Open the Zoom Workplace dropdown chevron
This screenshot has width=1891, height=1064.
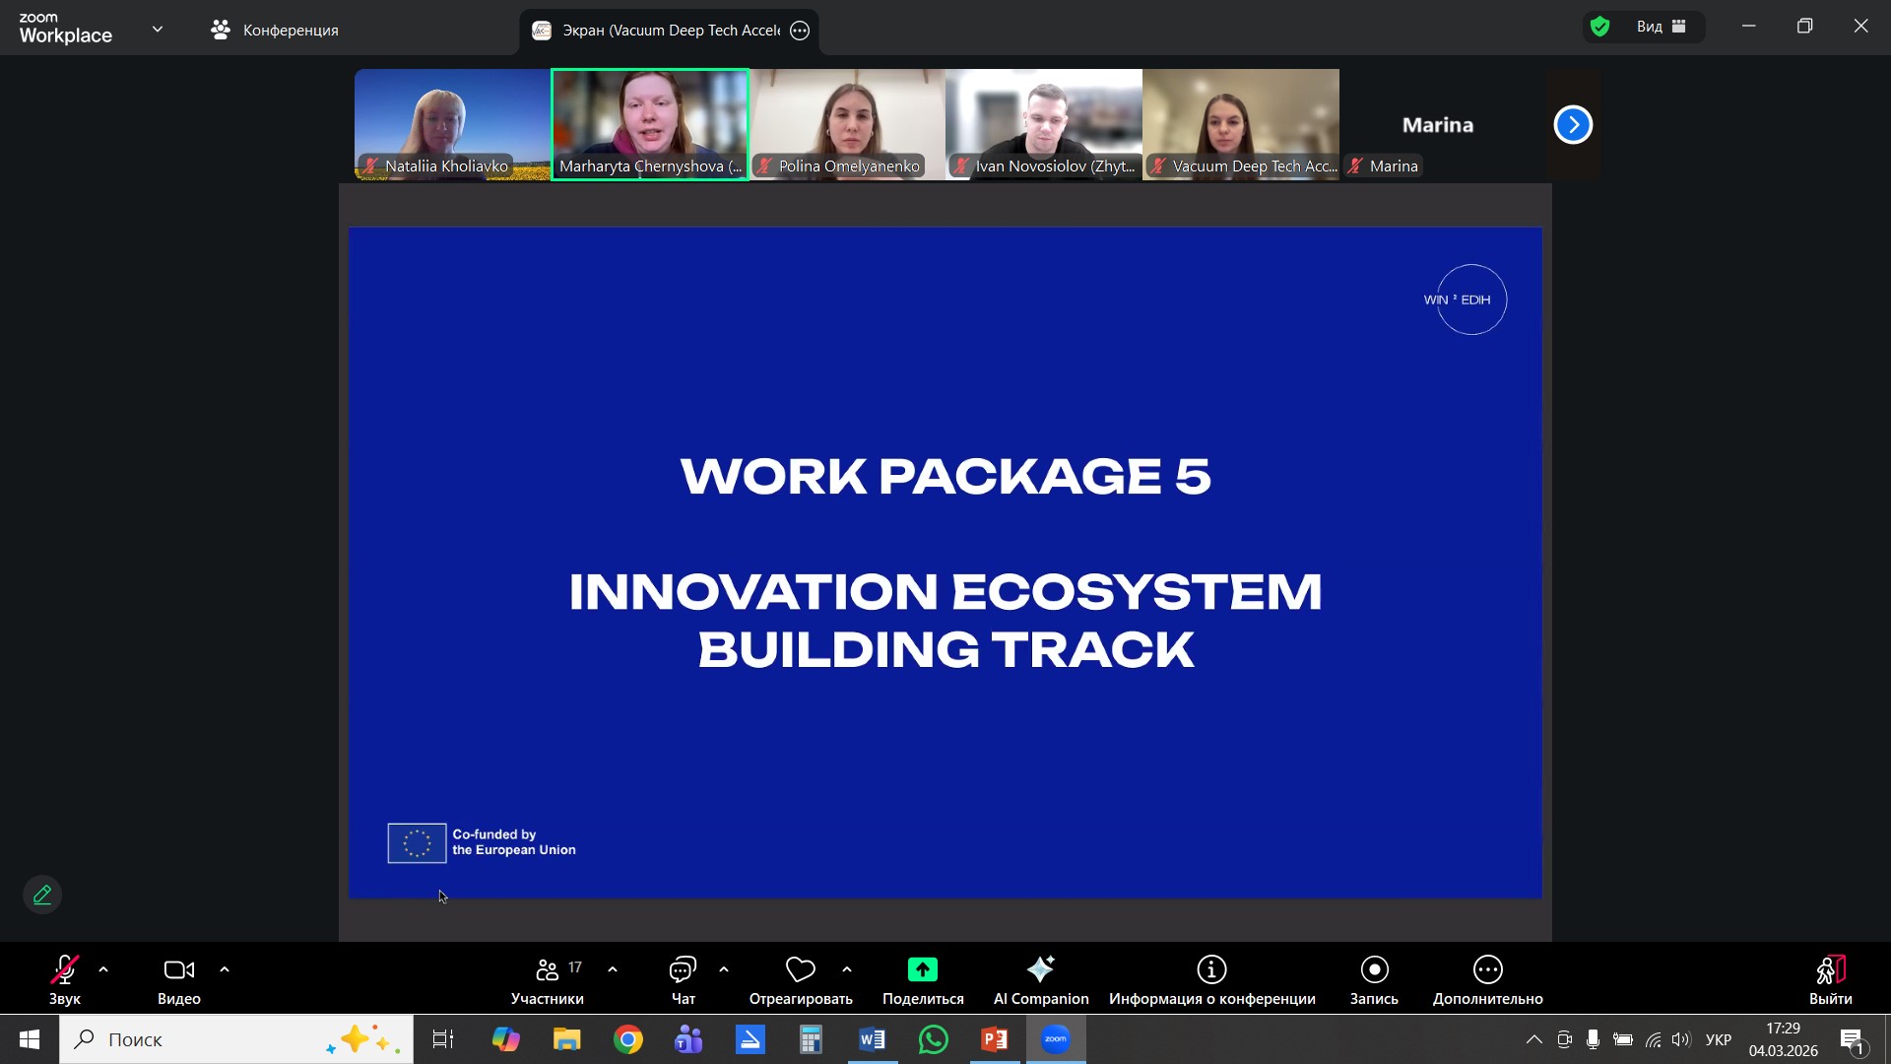pos(158,29)
